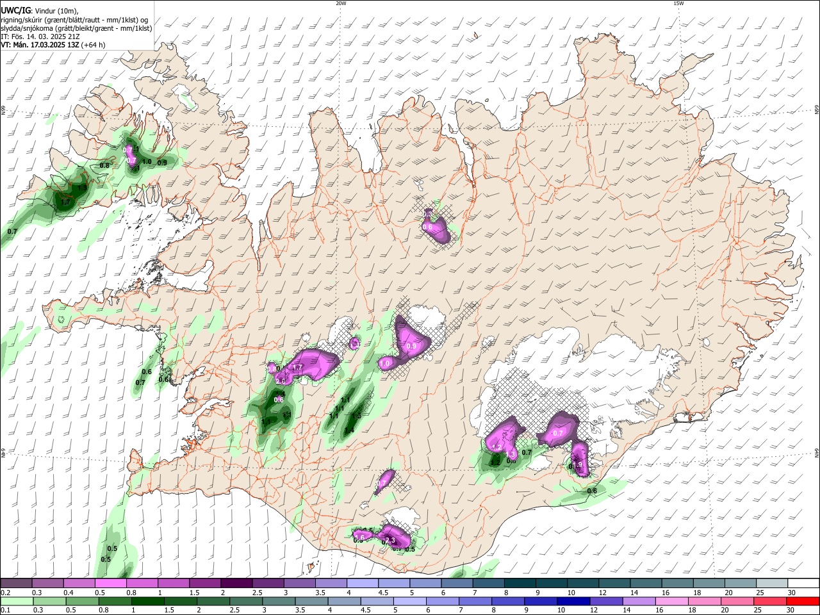Click the bottom-row legend swatch between 14 and 16
Image resolution: width=820 pixels, height=615 pixels.
(x=638, y=601)
